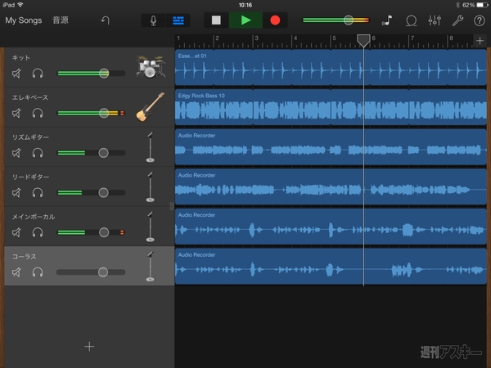Viewport: 491px width, 368px height.
Task: Mute the キット drum track
Action: (17, 74)
